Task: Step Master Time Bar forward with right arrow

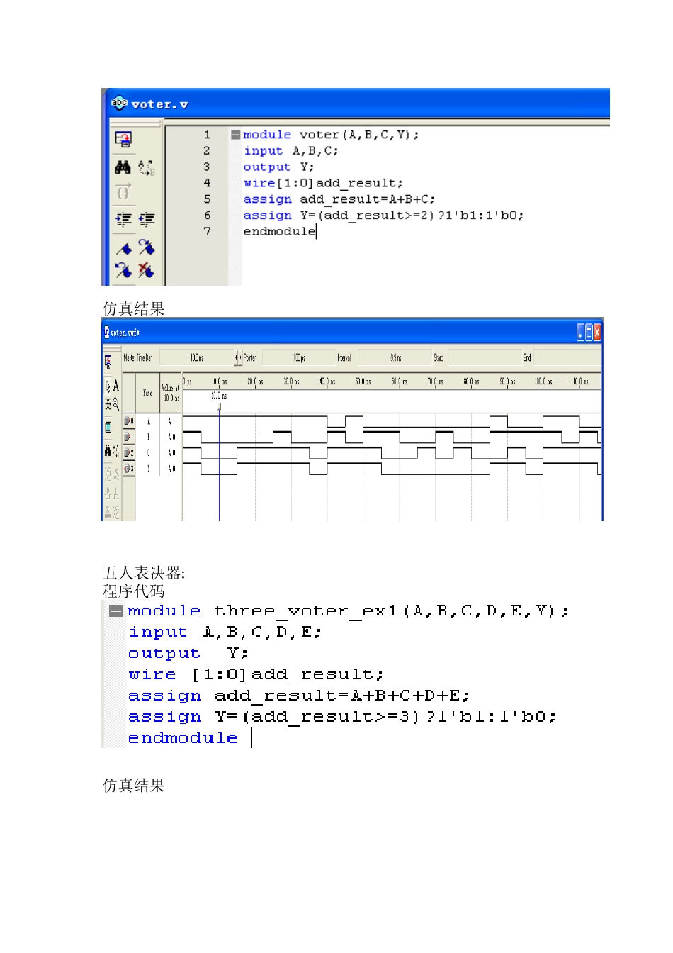Action: (x=240, y=357)
